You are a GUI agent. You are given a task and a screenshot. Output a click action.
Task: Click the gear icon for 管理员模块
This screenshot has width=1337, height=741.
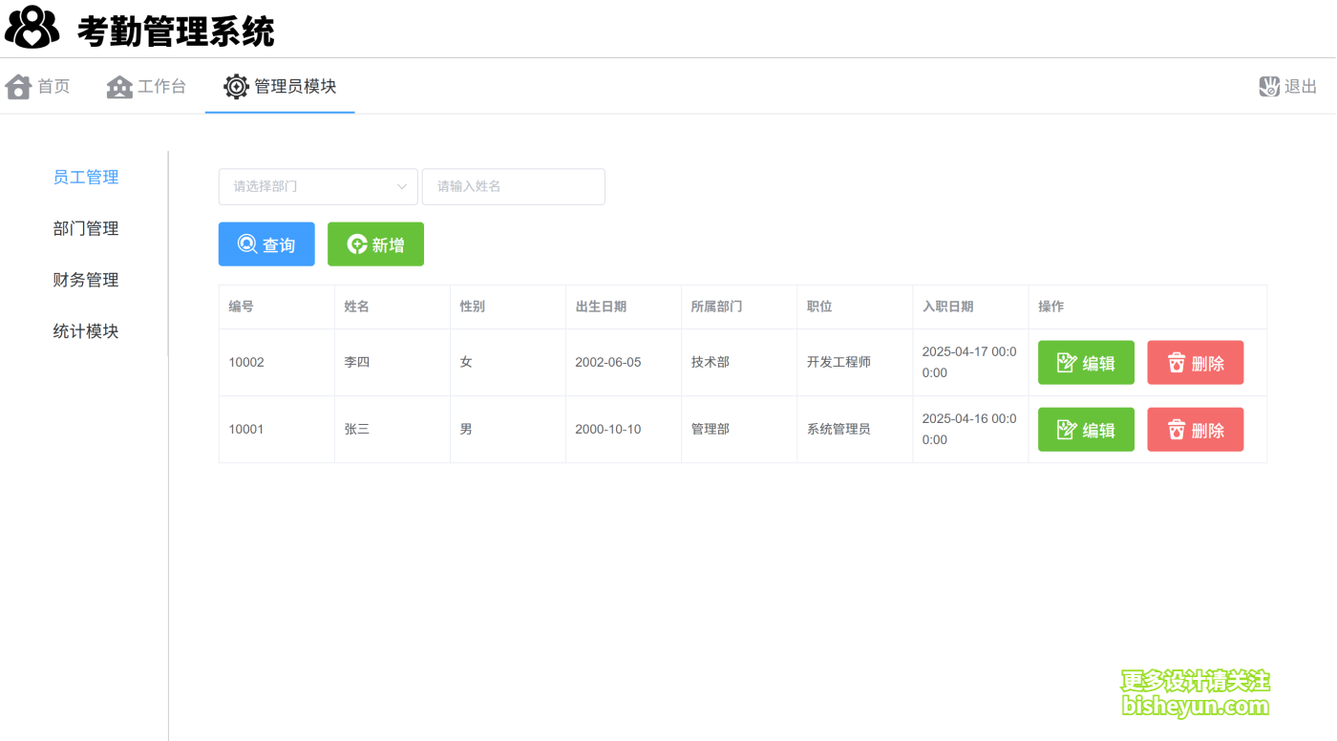pos(236,87)
